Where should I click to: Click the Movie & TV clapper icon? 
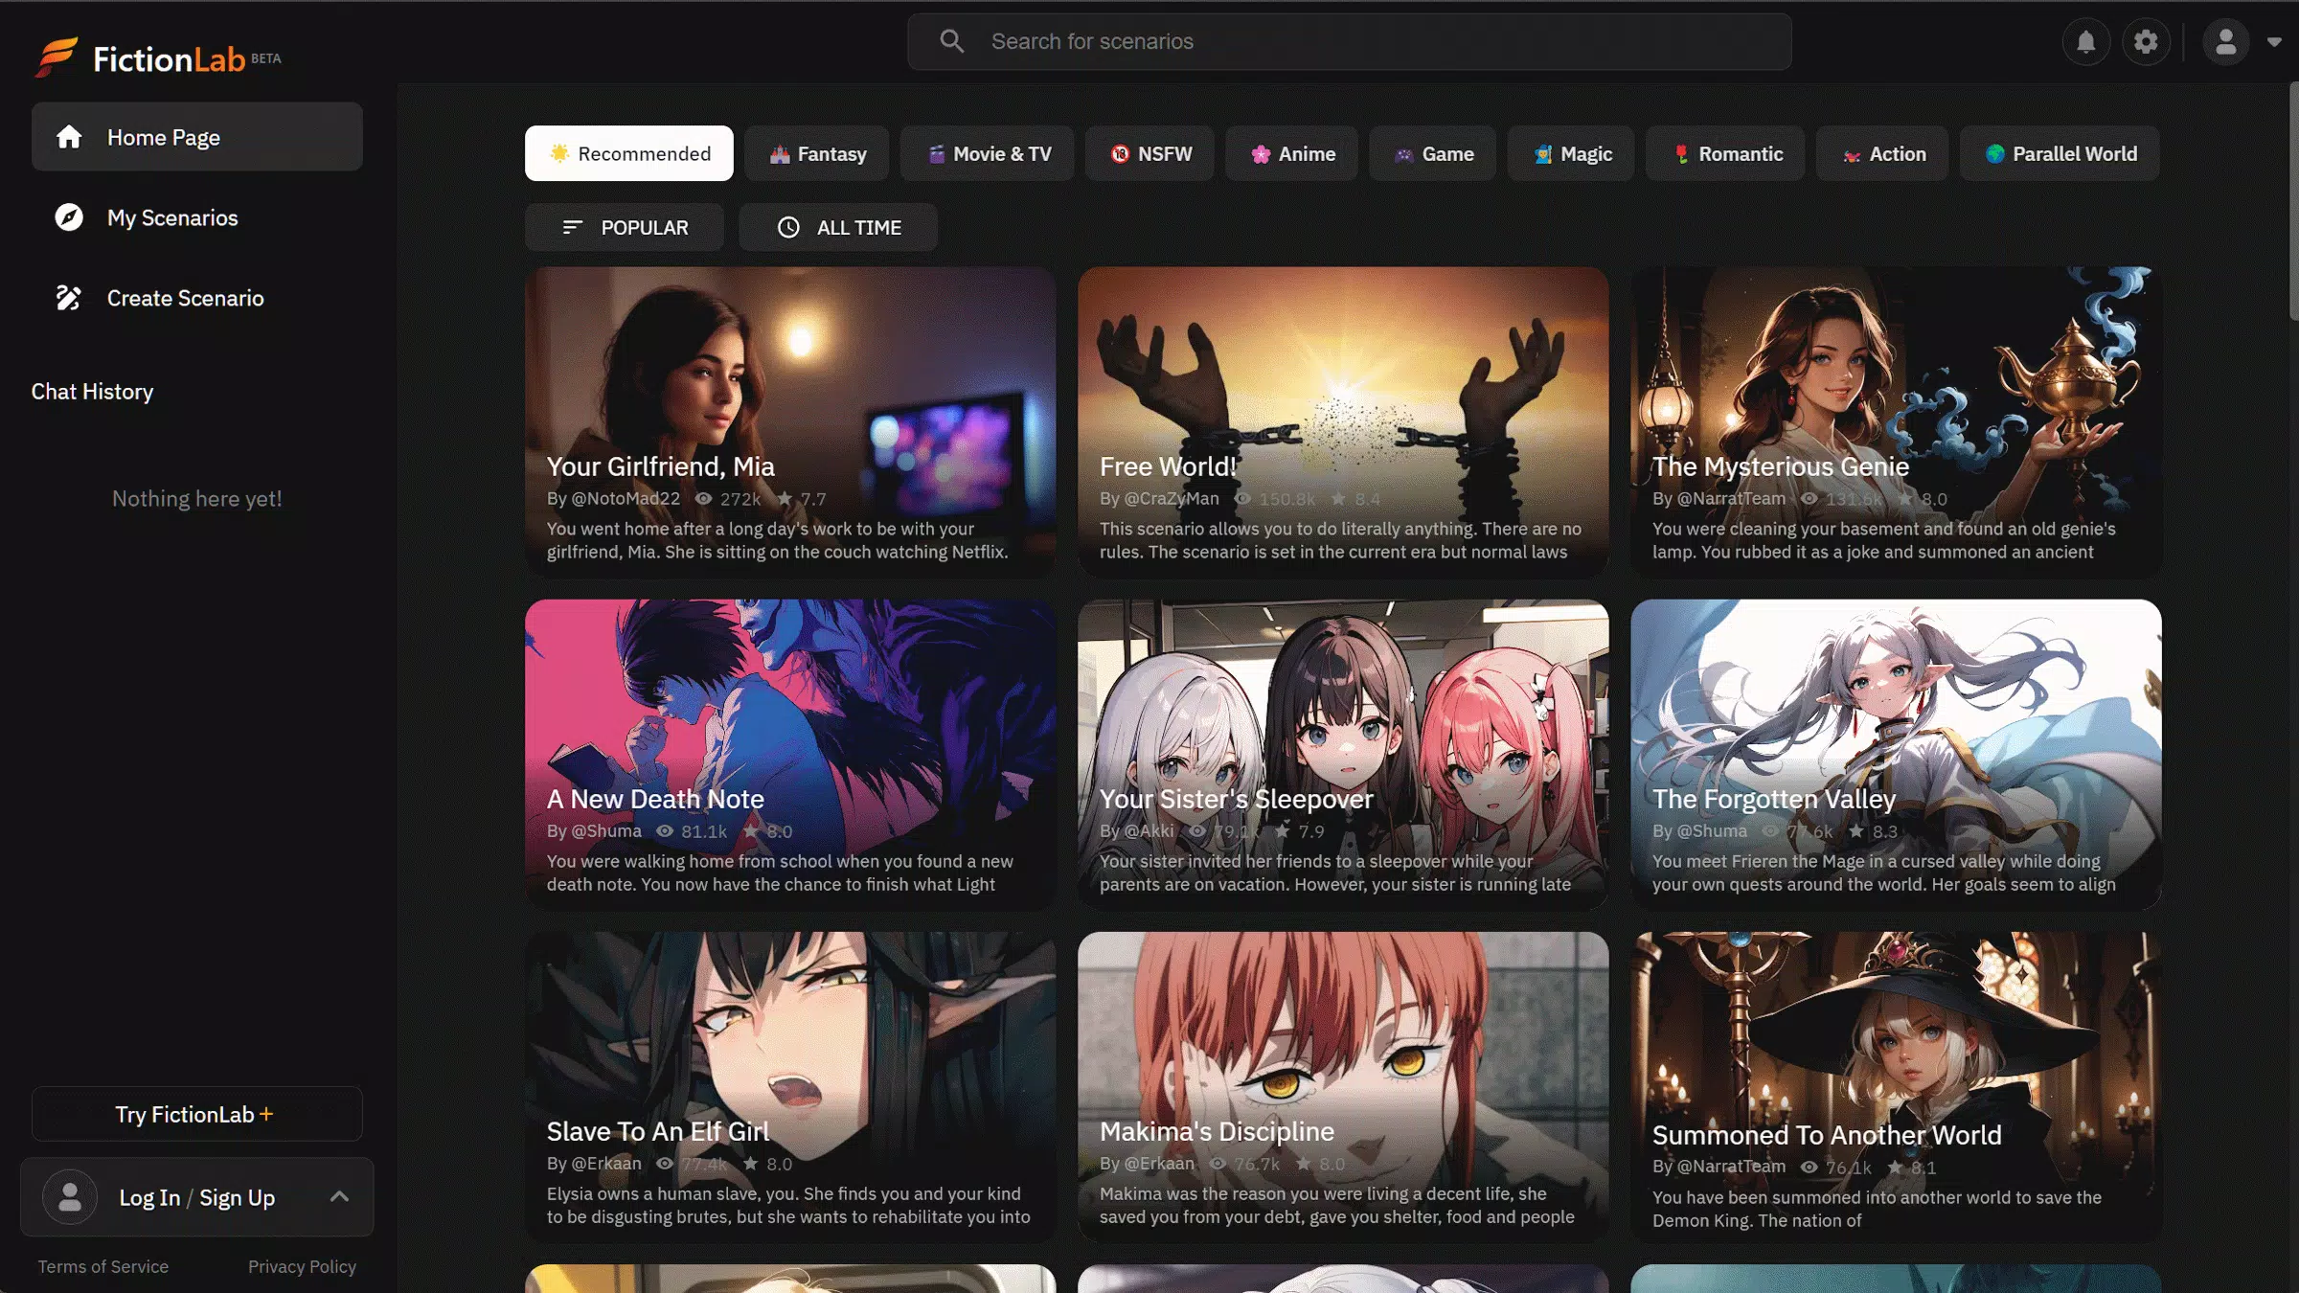pos(936,154)
